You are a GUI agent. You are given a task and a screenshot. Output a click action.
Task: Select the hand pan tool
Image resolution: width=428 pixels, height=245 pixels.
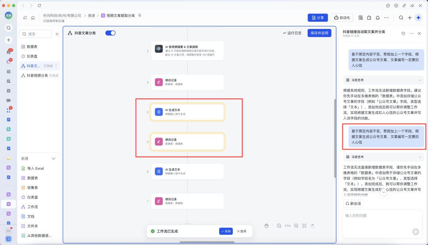(267, 226)
